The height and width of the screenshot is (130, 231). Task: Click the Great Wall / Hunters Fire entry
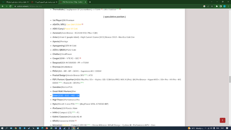coord(64,91)
